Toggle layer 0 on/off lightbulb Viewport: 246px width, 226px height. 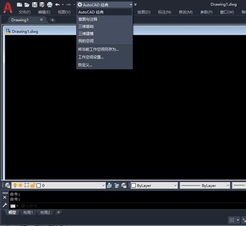[x=15, y=185]
